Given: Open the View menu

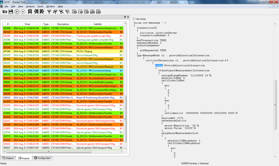Looking at the screenshot, I should [21, 6].
